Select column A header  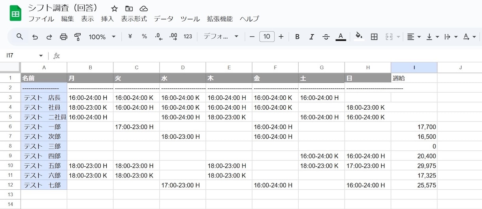tap(44, 67)
